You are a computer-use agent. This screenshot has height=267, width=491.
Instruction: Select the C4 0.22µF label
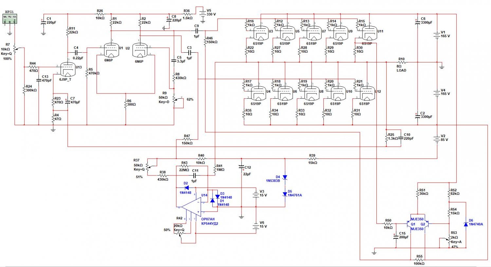[x=78, y=53]
